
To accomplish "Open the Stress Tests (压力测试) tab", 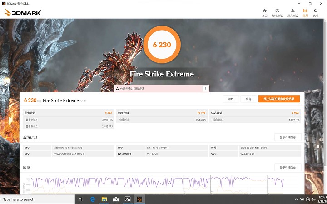I will pyautogui.click(x=292, y=13).
